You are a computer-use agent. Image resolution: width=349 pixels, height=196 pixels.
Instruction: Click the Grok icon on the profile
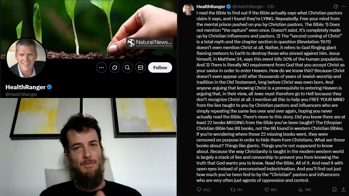pyautogui.click(x=115, y=68)
